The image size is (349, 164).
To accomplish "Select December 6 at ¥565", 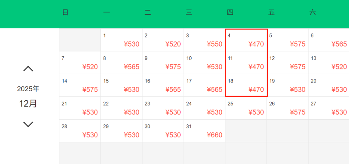I will pyautogui.click(x=329, y=40).
